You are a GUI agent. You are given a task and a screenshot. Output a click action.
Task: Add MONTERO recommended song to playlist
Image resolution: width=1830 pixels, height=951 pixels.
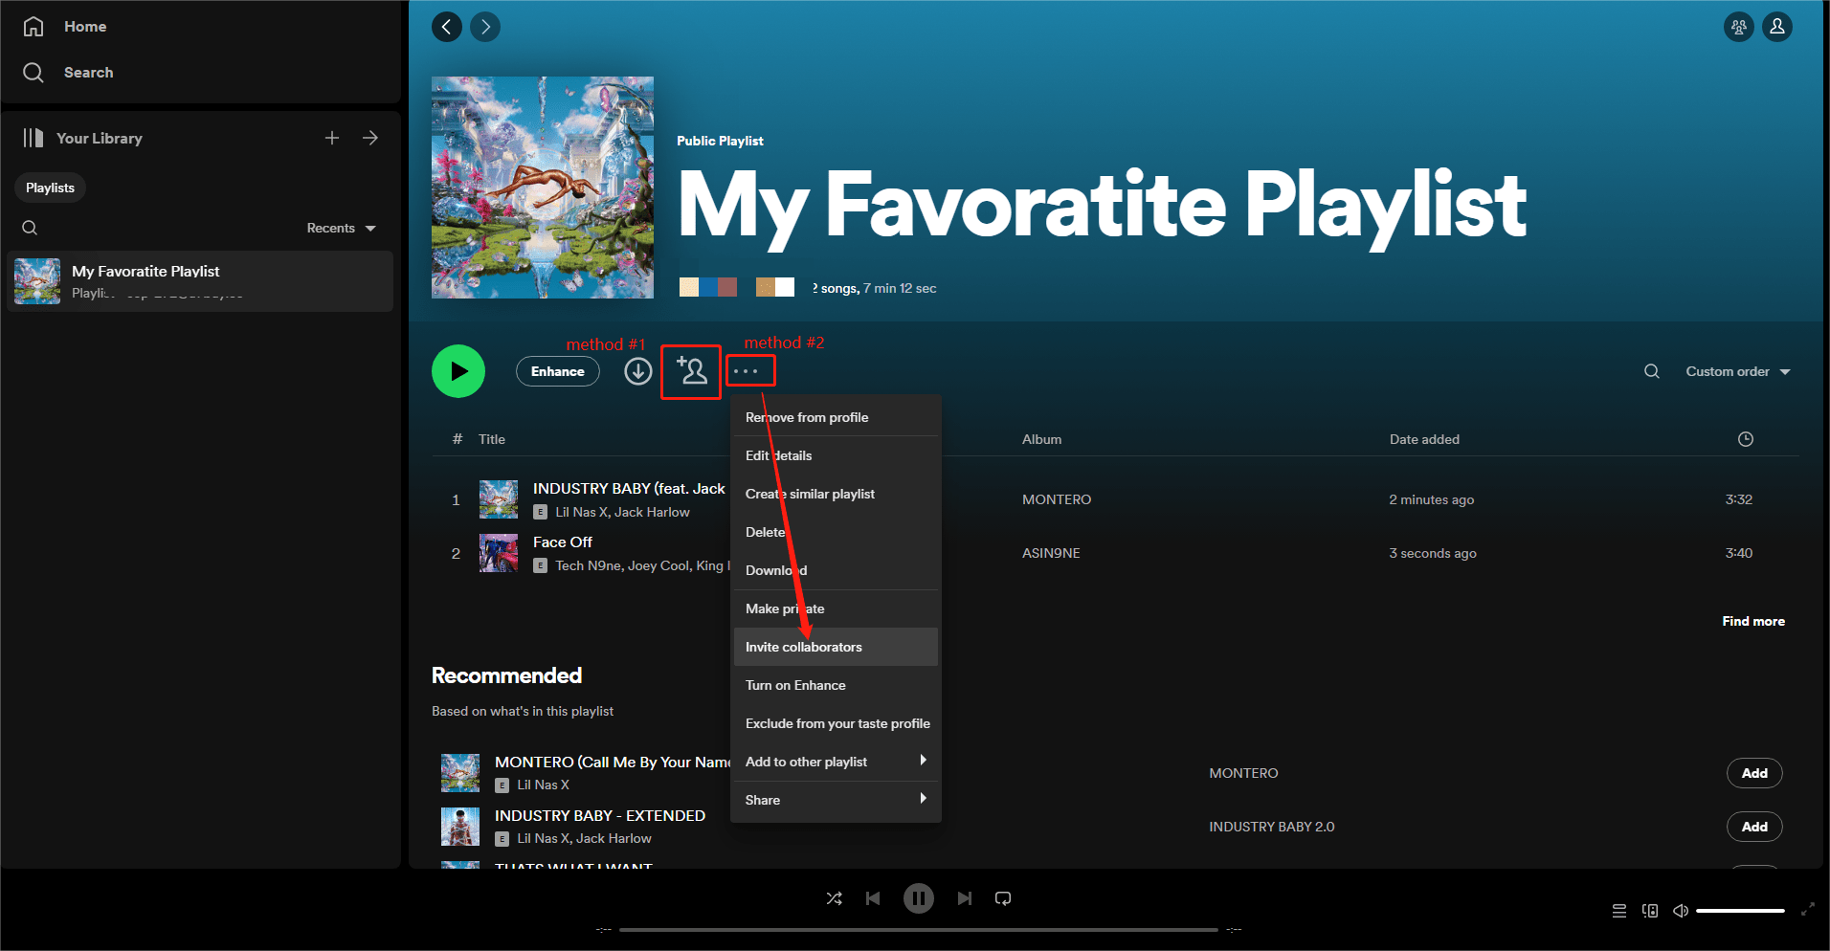tap(1753, 773)
